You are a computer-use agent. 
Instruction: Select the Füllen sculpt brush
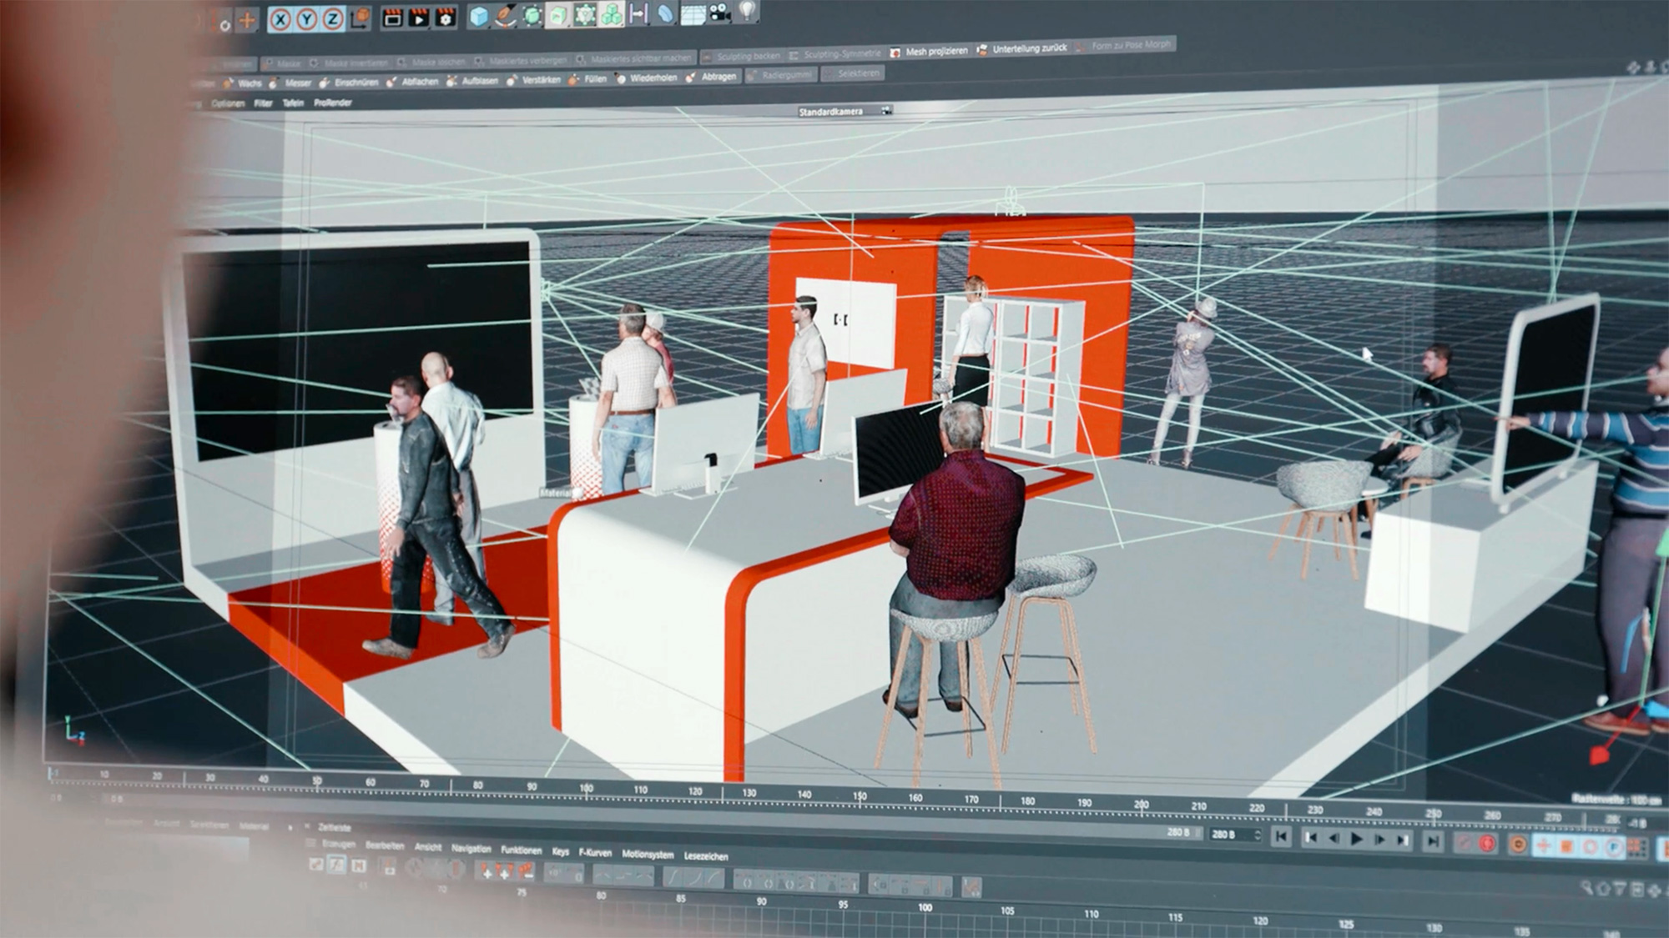pos(588,79)
